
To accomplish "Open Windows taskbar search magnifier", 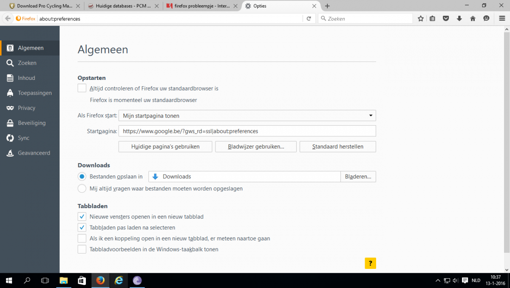I will (27, 280).
